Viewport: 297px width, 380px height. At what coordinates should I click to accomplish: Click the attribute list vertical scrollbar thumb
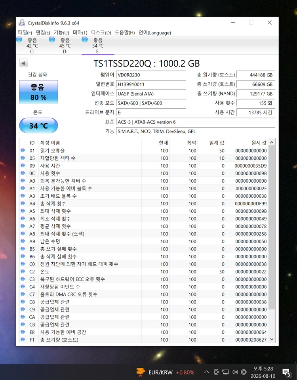pos(272,227)
